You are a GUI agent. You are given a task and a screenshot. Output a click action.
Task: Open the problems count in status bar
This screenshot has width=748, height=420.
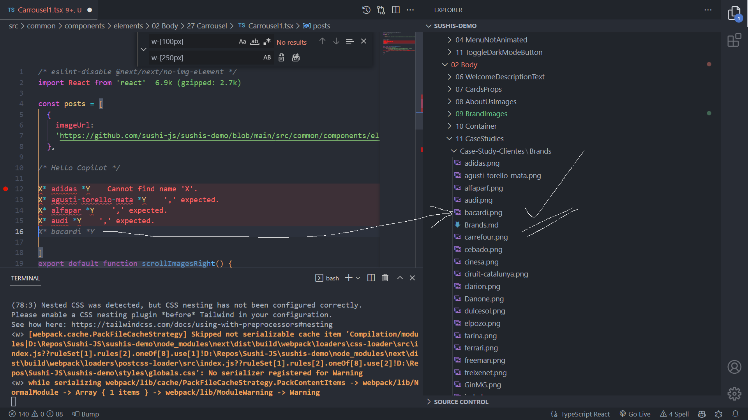[36, 414]
